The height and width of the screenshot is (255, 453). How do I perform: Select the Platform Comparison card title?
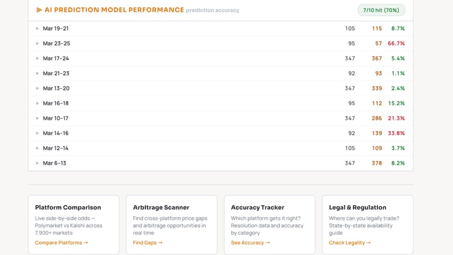(x=68, y=208)
